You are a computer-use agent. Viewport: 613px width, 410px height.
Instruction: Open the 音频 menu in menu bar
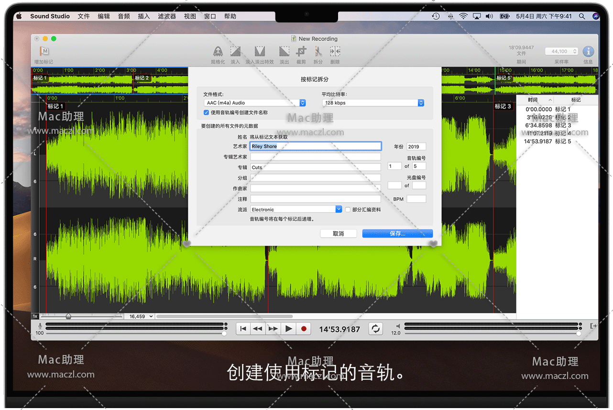coord(124,16)
